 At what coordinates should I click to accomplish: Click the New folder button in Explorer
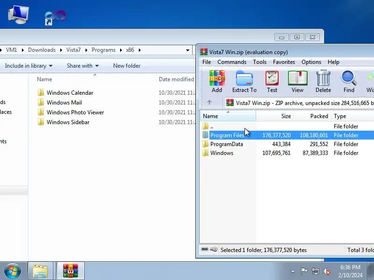pyautogui.click(x=127, y=66)
